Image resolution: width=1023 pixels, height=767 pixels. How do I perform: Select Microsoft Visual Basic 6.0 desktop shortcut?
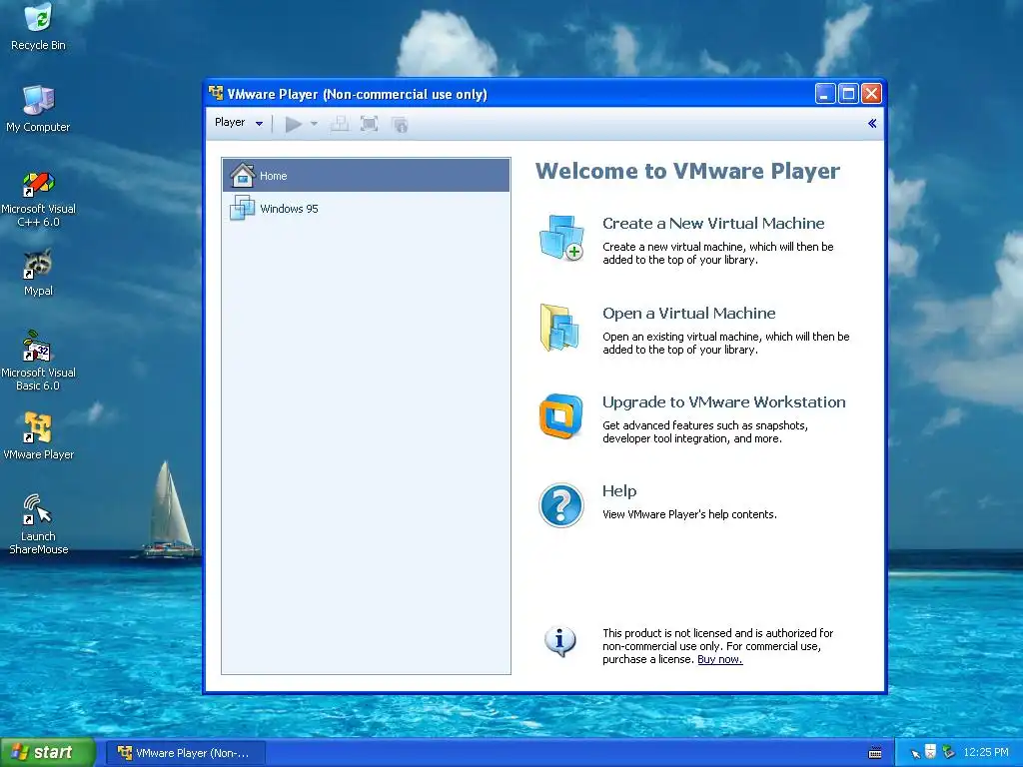38,362
